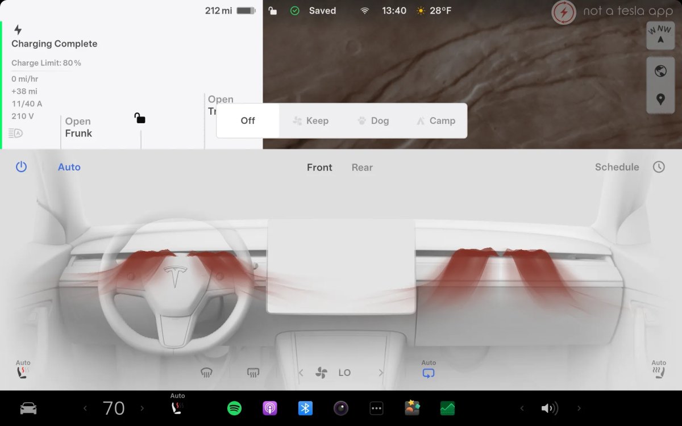The width and height of the screenshot is (682, 426).
Task: Open Spotify from the bottom dock
Action: 234,408
